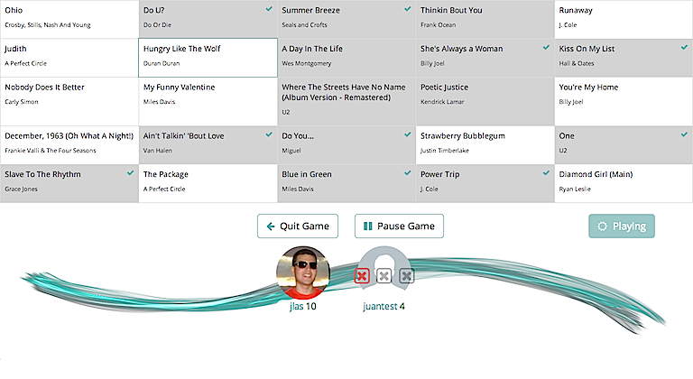Unmark the Blue in Green tile
693x379 pixels.
coord(346,183)
